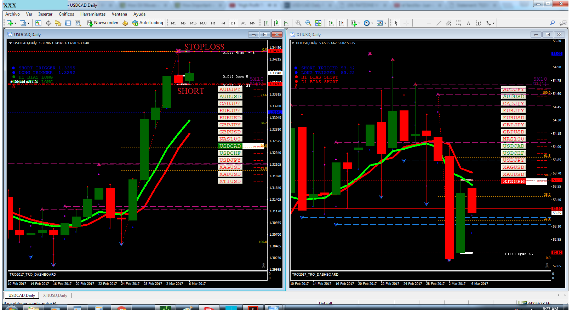Select the arrows drawing tool
Screen dimensions: 572x310
488,23
